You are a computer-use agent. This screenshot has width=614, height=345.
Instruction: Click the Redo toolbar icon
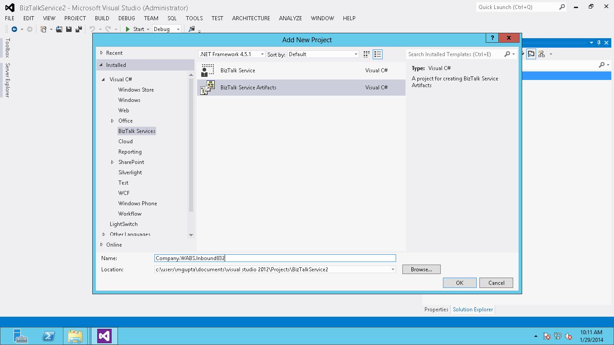pyautogui.click(x=108, y=29)
